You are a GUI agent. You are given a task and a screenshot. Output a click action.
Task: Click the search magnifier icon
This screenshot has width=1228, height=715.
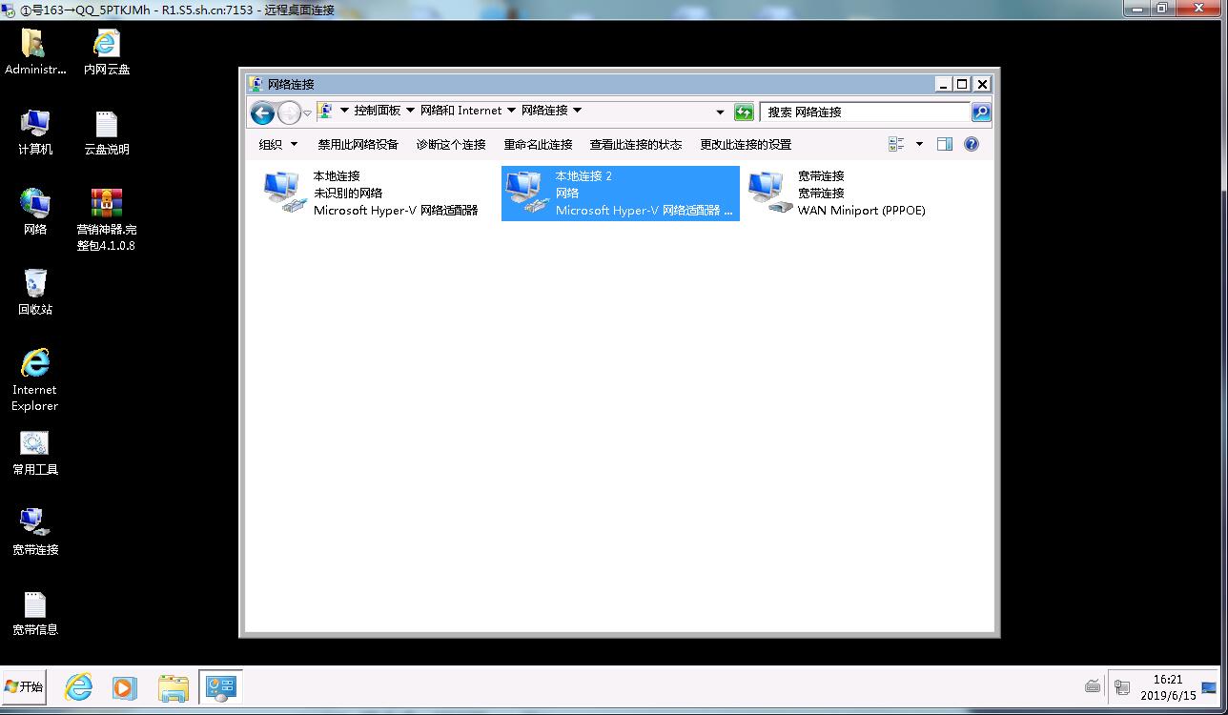[x=980, y=112]
